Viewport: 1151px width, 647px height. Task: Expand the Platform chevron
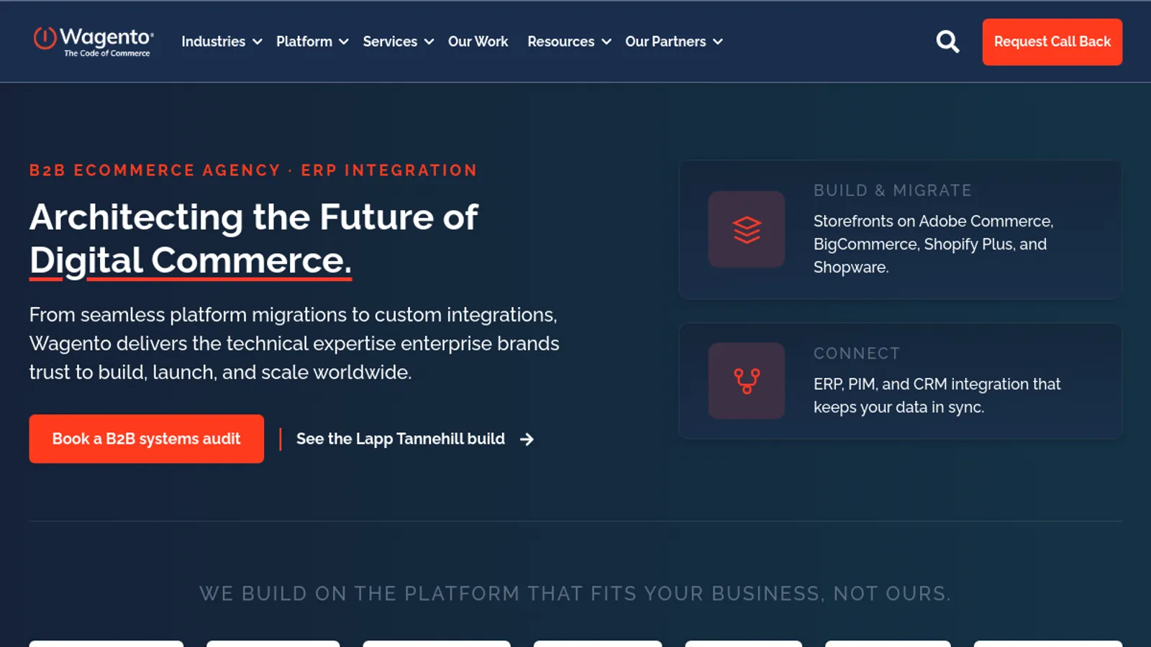(x=344, y=42)
